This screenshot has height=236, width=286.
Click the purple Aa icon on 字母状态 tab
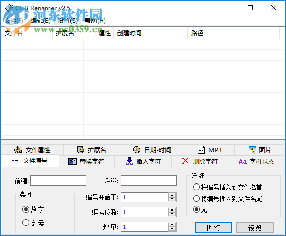click(243, 162)
